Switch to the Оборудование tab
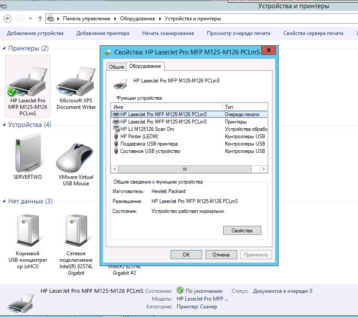The height and width of the screenshot is (317, 358). pyautogui.click(x=145, y=66)
